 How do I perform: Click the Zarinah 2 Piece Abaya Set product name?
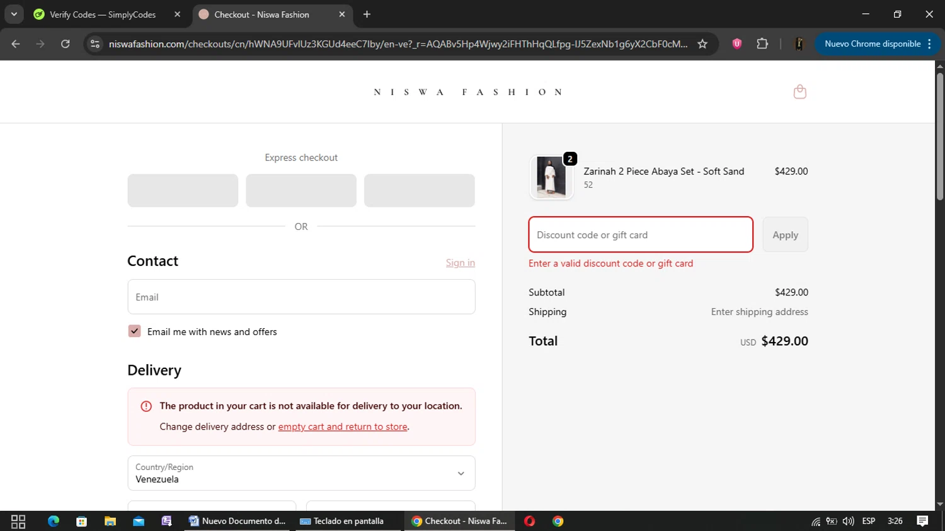click(x=663, y=171)
